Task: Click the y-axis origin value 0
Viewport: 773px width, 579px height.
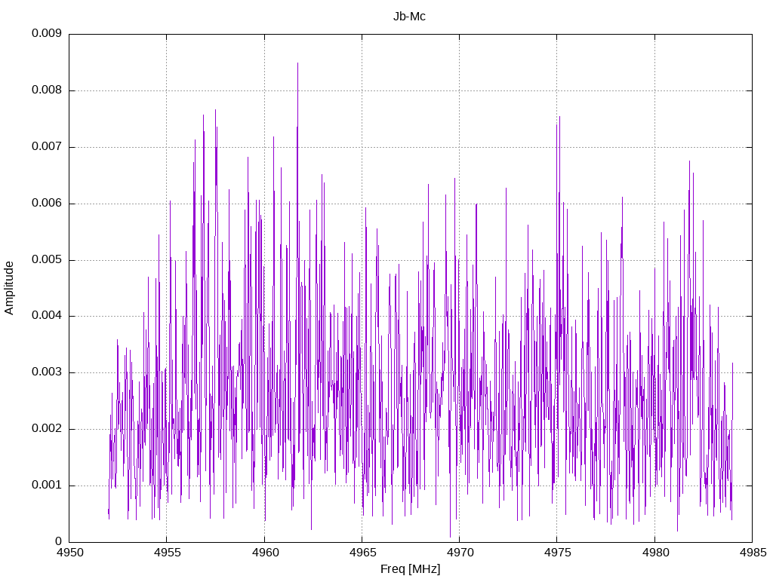Action: [58, 541]
